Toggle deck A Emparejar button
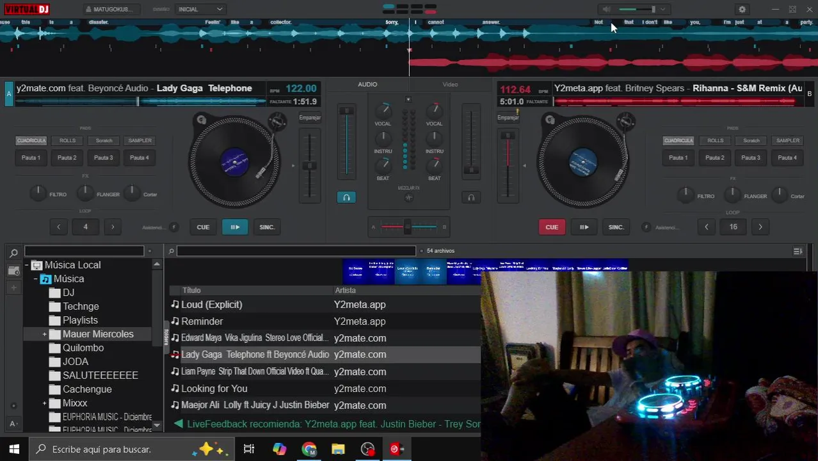Viewport: 818px width, 461px height. [x=310, y=118]
